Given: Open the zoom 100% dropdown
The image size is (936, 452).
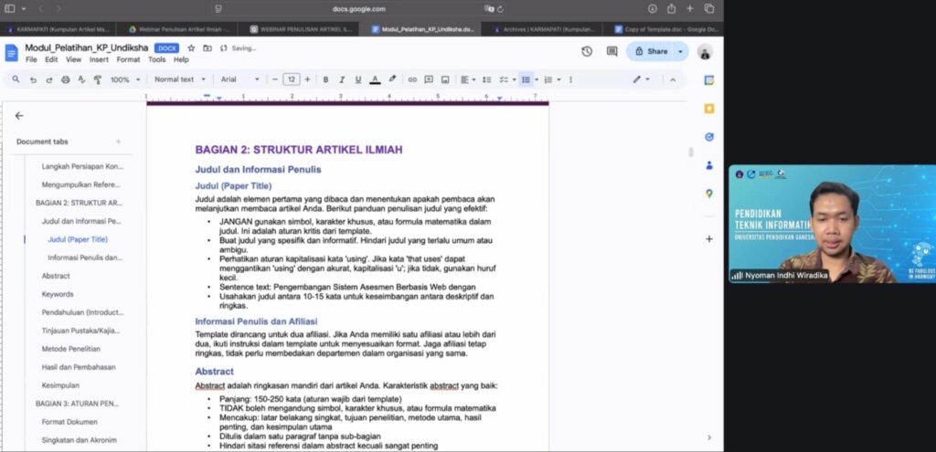Looking at the screenshot, I should pos(123,79).
